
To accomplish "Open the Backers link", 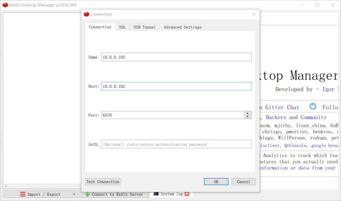I will [276, 117].
